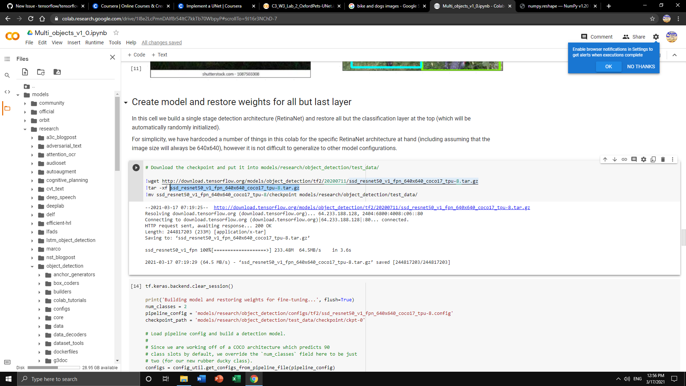Open code snippets sidebar panel

click(7, 92)
